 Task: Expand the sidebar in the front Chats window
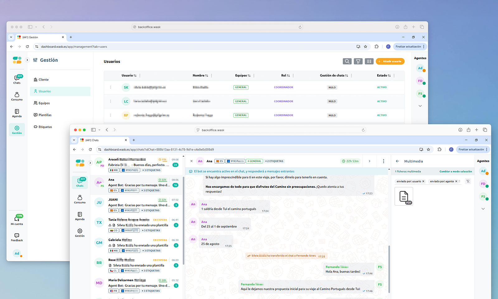[90, 163]
